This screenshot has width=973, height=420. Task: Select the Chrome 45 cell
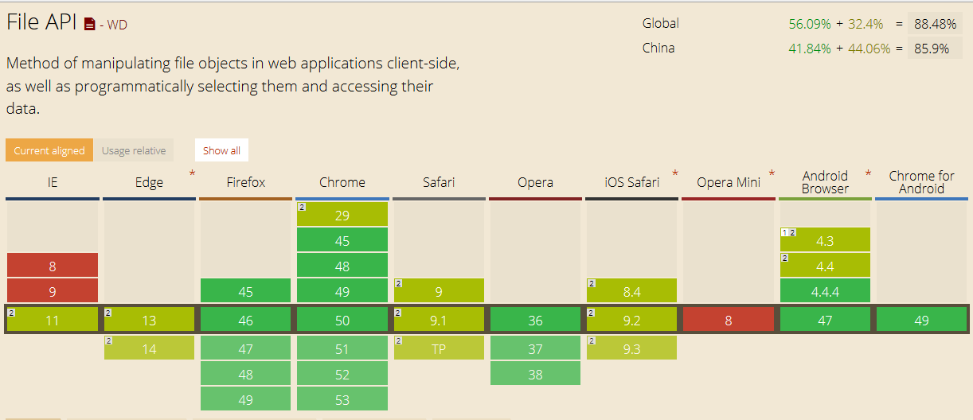click(x=342, y=240)
